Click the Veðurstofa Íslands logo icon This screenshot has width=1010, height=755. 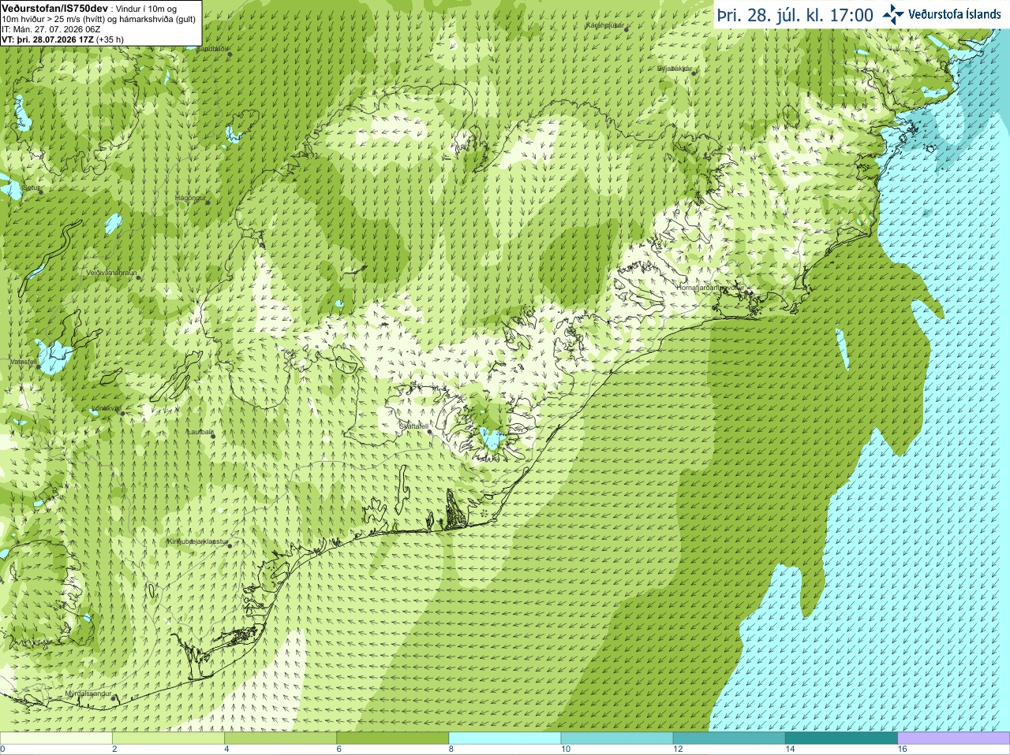coord(893,14)
